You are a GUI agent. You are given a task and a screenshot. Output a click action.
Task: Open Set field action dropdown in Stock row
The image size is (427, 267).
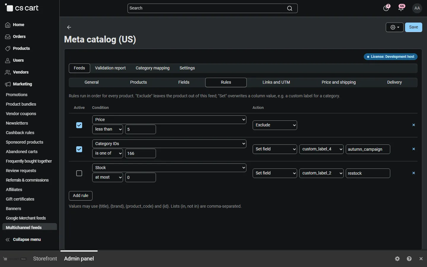[275, 173]
